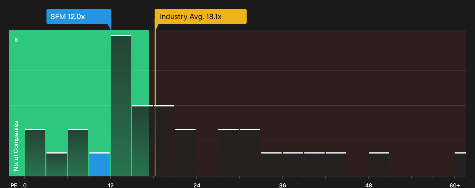Click the bar just right of the industry average line
Image resolution: width=475 pixels, height=188 pixels.
tap(164, 141)
